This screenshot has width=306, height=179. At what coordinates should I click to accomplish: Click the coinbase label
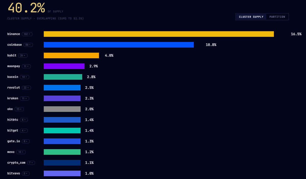click(x=15, y=45)
